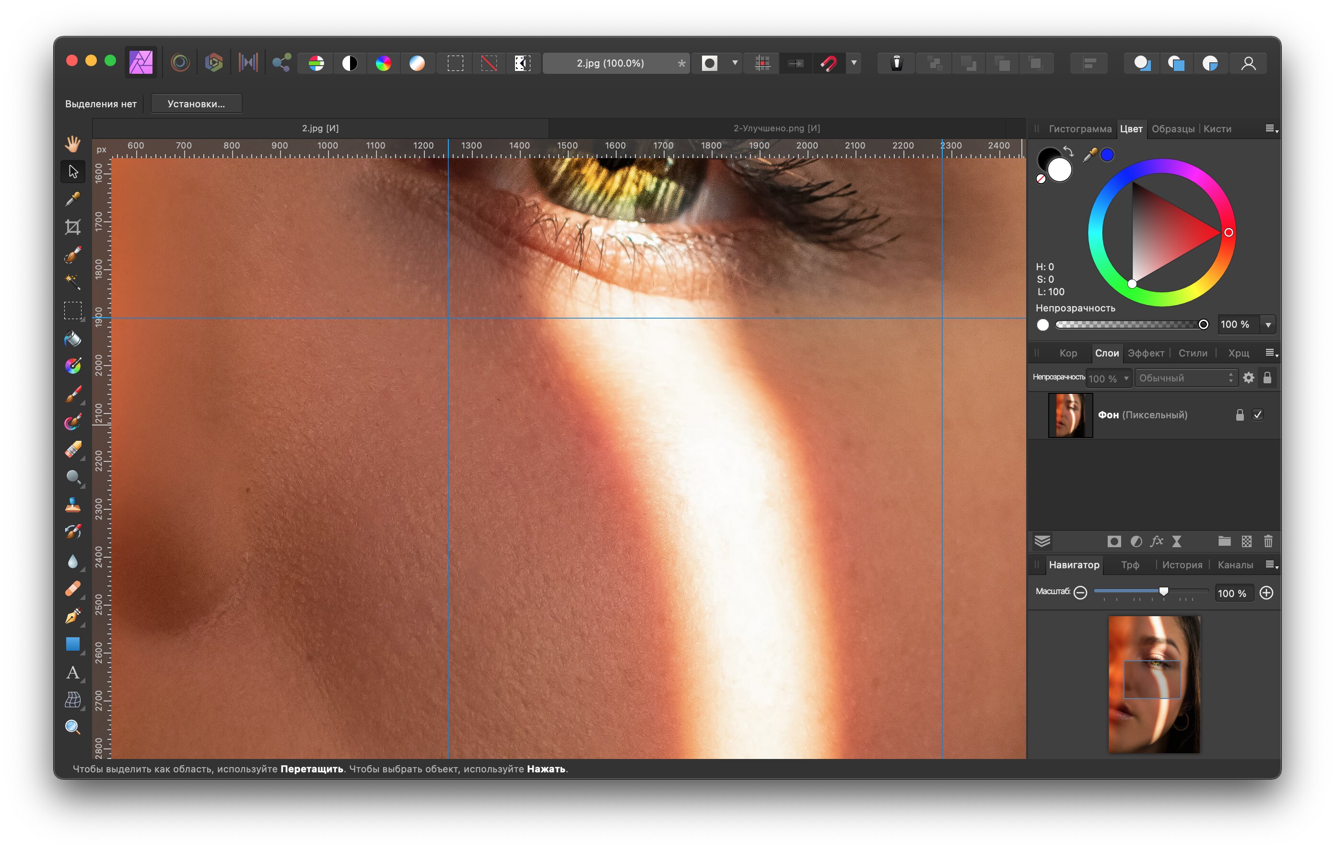This screenshot has height=850, width=1335.
Task: Open Layers panel options menu
Action: tap(1271, 353)
